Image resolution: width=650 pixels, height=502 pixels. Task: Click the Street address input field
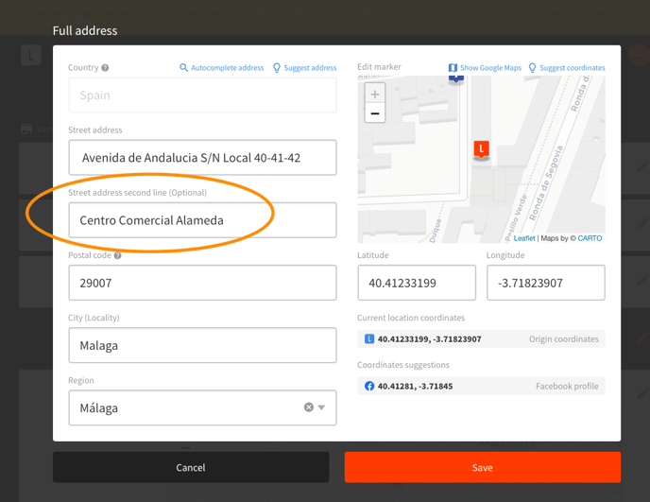[202, 158]
